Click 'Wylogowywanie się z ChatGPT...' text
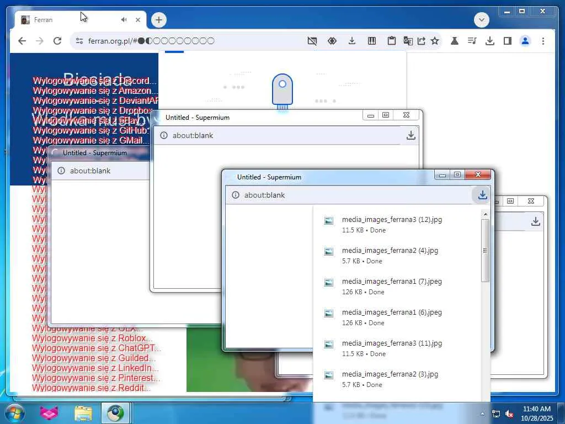This screenshot has height=424, width=565. point(96,348)
